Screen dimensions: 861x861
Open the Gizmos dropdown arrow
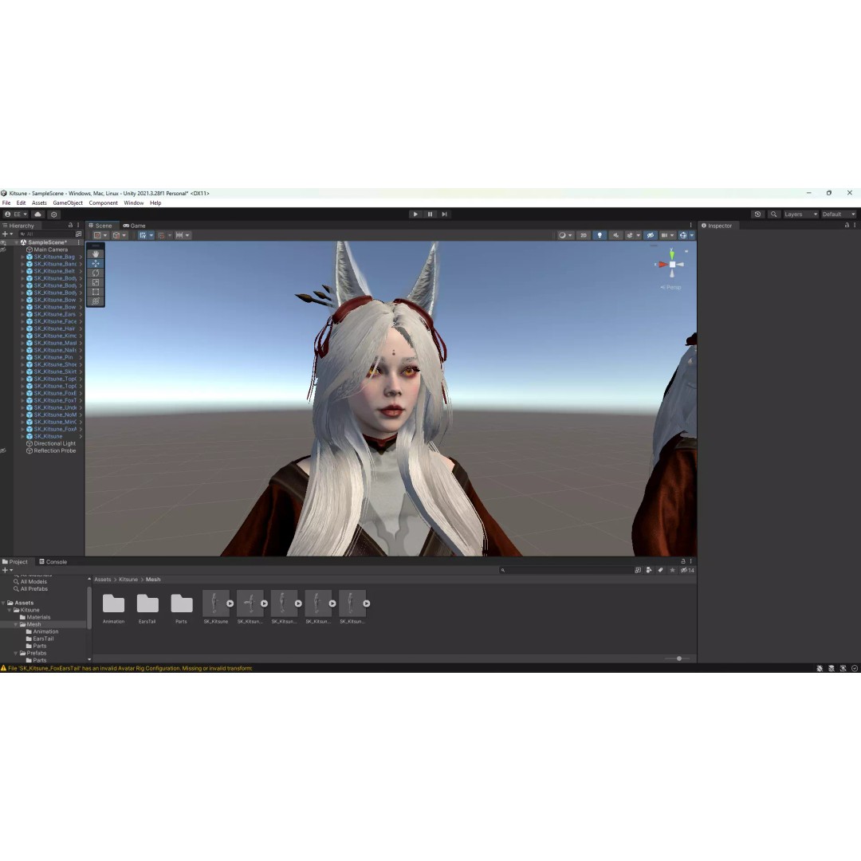point(692,235)
